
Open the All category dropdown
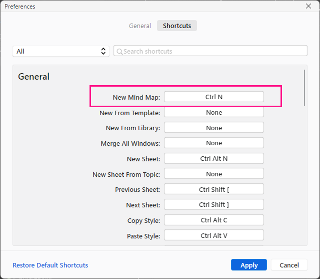61,51
